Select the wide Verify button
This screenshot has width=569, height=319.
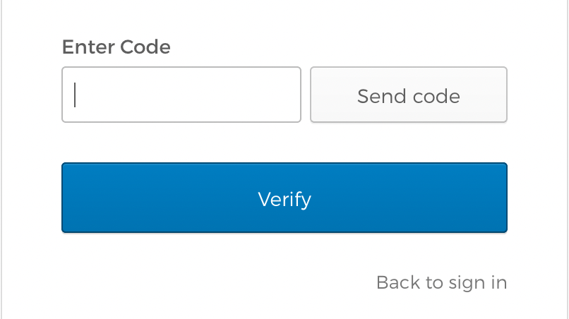click(x=284, y=198)
